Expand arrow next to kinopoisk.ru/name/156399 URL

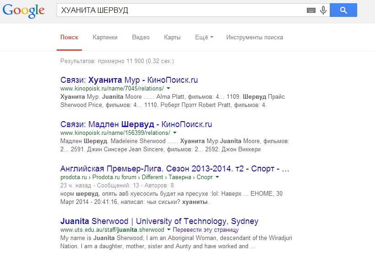(x=175, y=133)
